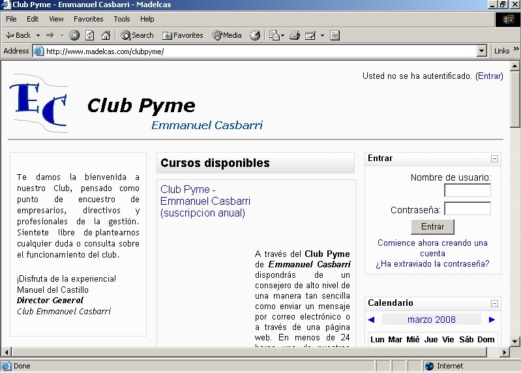
Task: Collapse the Entrar block
Action: coord(494,158)
